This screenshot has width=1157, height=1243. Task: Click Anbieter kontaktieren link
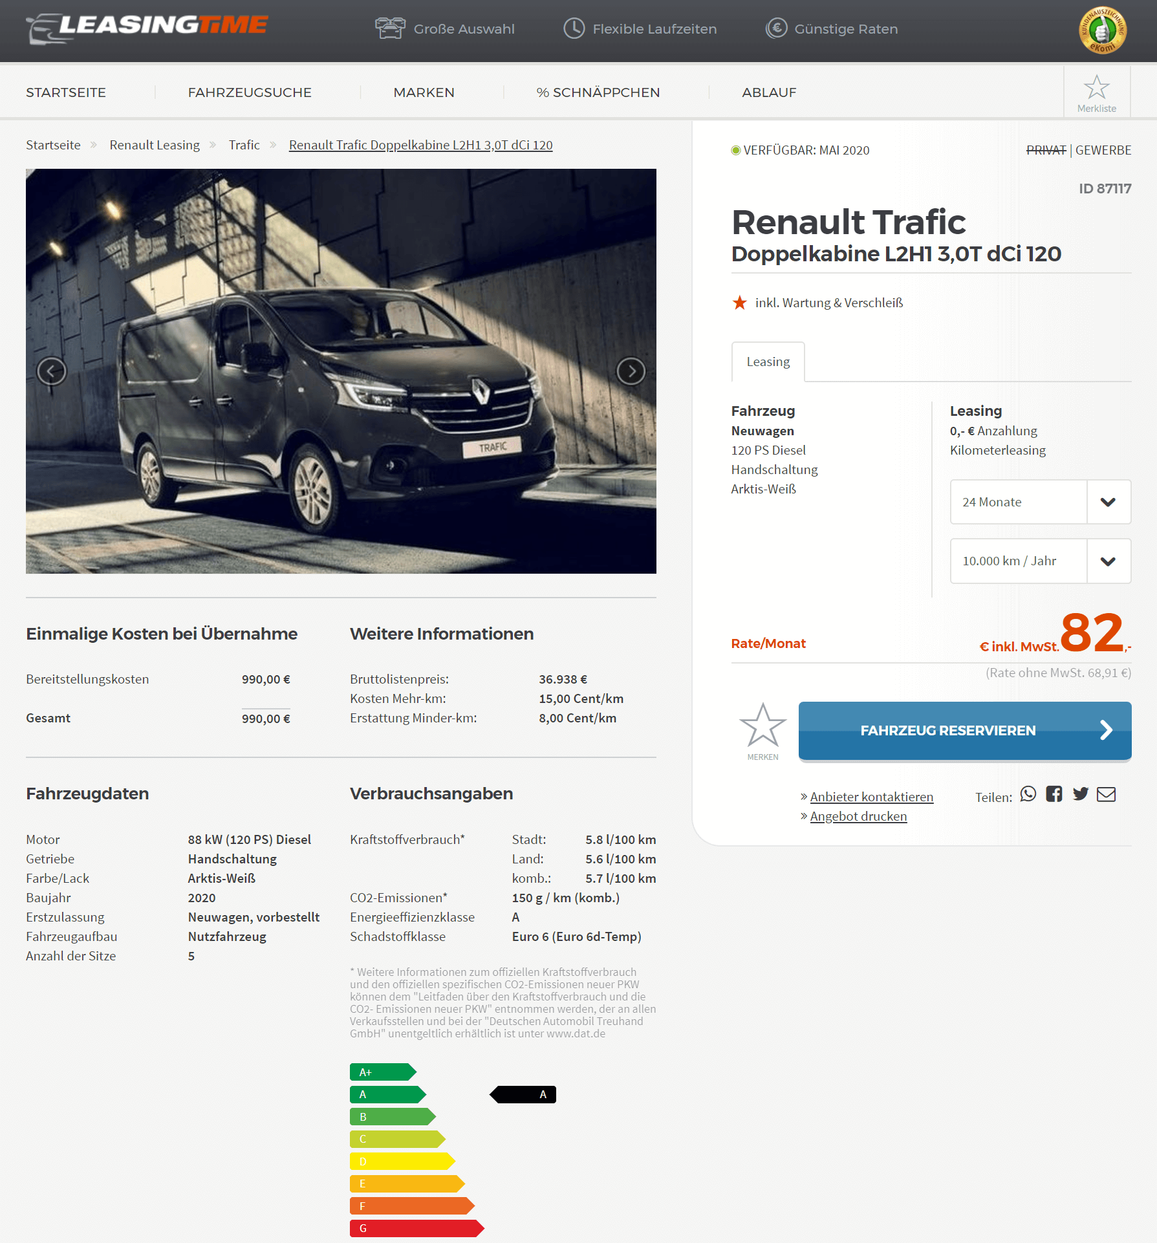[872, 797]
